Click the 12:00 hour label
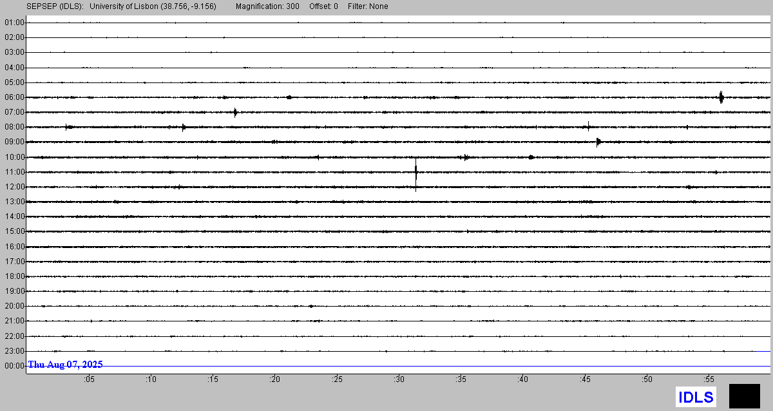 14,187
